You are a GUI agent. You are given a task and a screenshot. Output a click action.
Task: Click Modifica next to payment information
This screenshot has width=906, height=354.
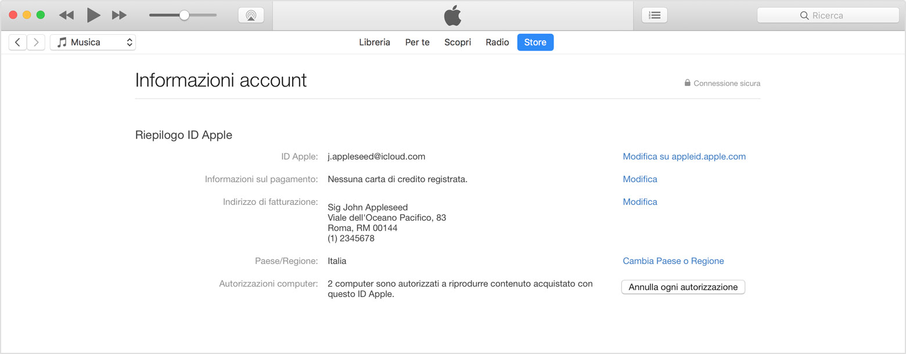(x=640, y=179)
